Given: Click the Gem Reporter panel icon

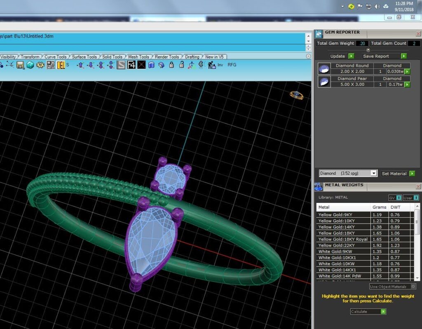Looking at the screenshot, I should click(x=319, y=34).
